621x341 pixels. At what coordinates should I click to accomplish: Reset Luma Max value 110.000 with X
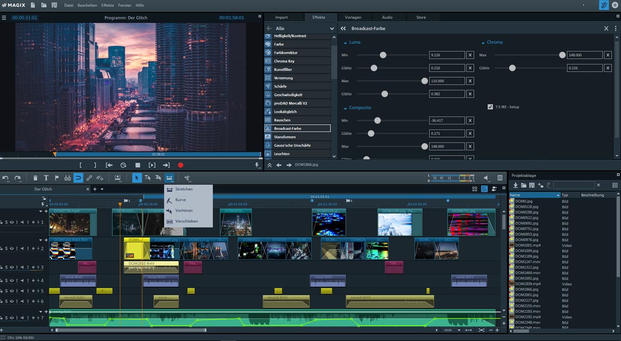(470, 81)
